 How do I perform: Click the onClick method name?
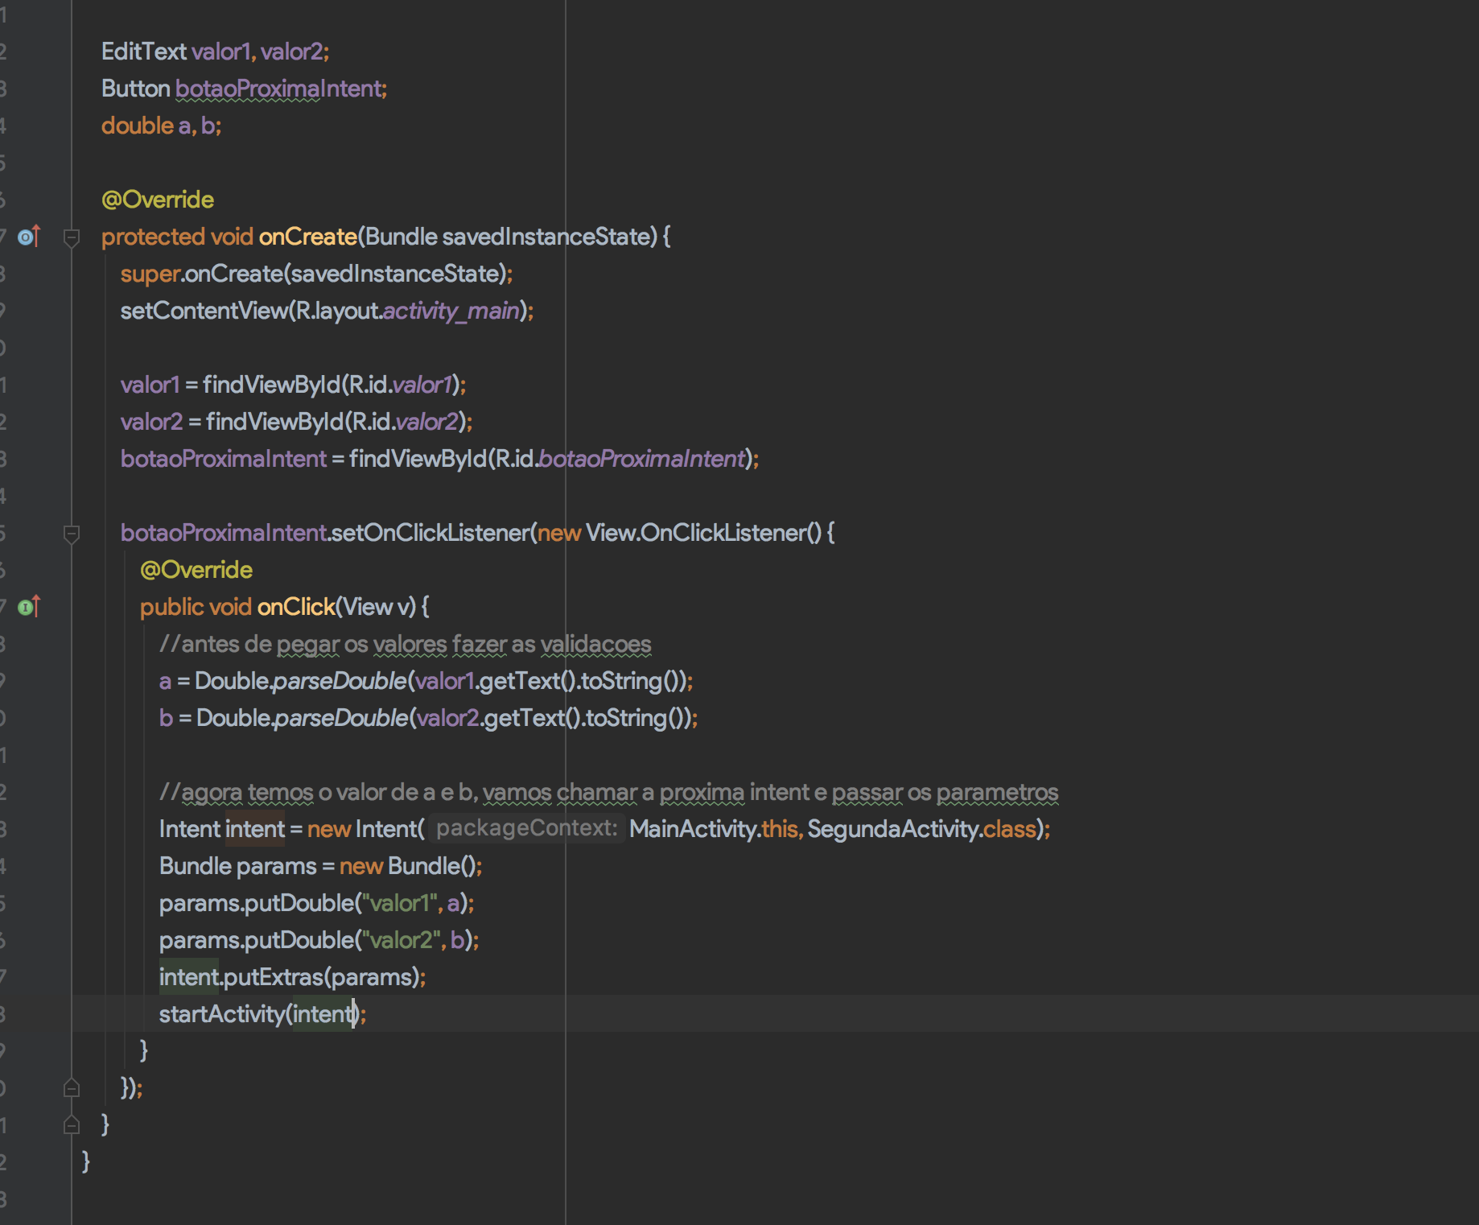(x=296, y=607)
